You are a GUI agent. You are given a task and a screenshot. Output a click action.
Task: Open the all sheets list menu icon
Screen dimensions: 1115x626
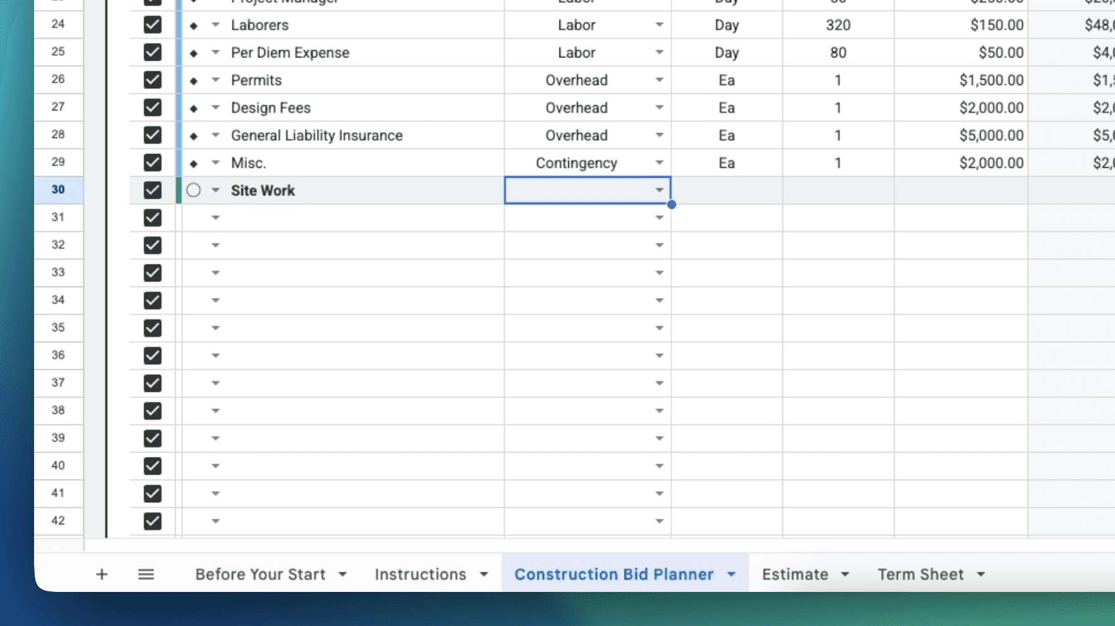pos(146,574)
